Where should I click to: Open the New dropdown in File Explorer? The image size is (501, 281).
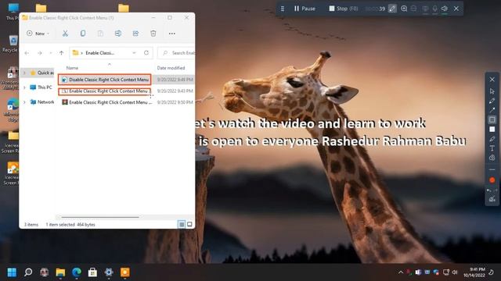coord(38,34)
